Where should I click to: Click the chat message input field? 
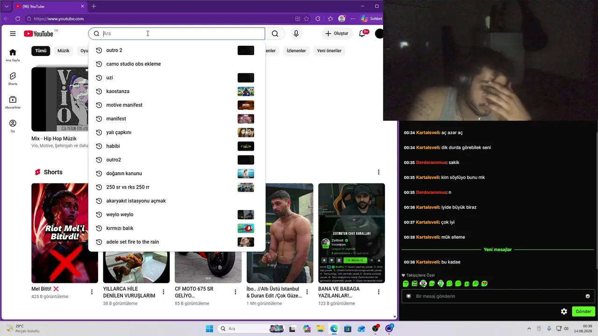498,296
